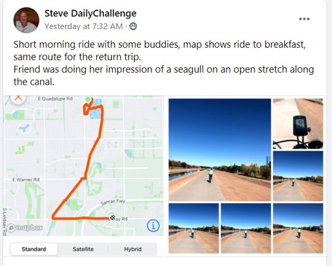Click the map info icon
The width and height of the screenshot is (332, 266).
pyautogui.click(x=153, y=225)
